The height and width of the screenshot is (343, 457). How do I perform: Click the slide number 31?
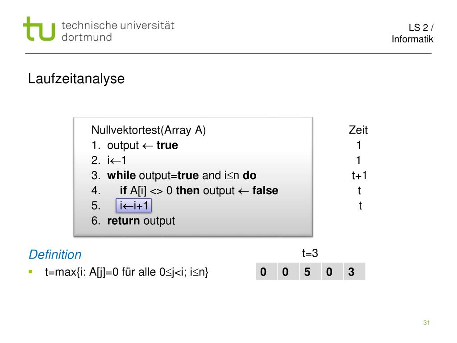pos(426,322)
